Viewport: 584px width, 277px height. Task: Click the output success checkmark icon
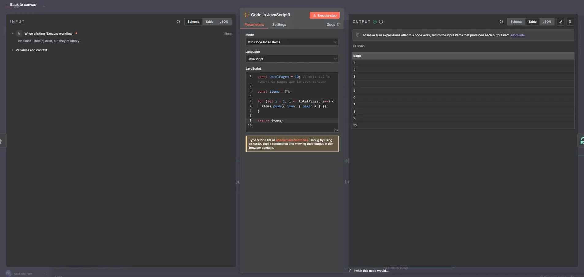click(x=375, y=21)
